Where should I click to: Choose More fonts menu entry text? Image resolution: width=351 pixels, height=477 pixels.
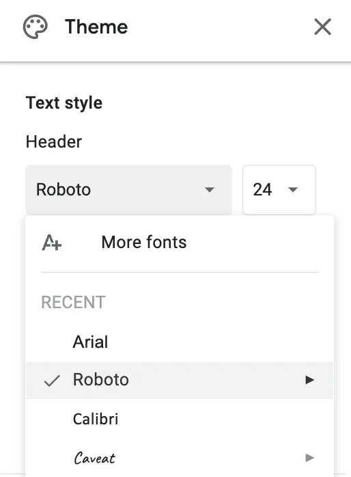click(143, 243)
